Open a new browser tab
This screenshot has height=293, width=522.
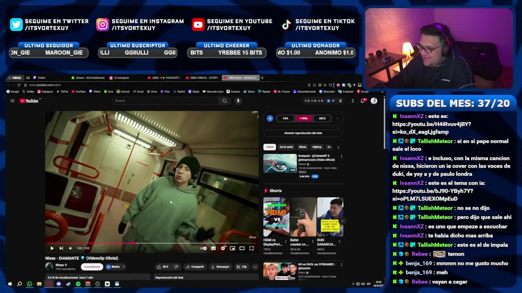(x=262, y=78)
